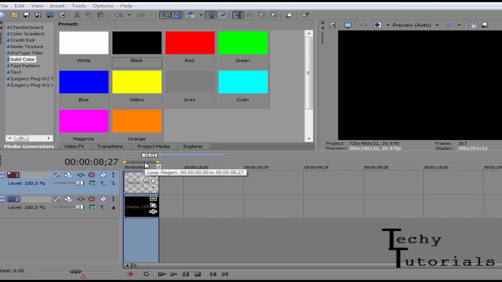Screen dimensions: 502x282
Task: Click the Save project toolbar icon
Action: pos(26,15)
